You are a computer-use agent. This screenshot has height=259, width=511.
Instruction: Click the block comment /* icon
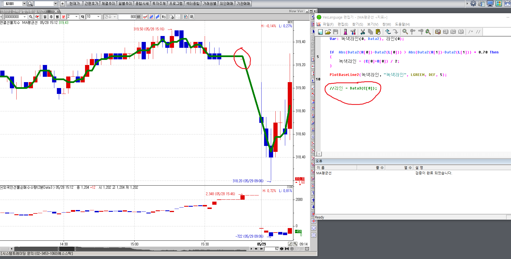(x=470, y=32)
